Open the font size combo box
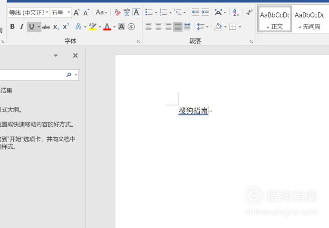 click(x=61, y=12)
